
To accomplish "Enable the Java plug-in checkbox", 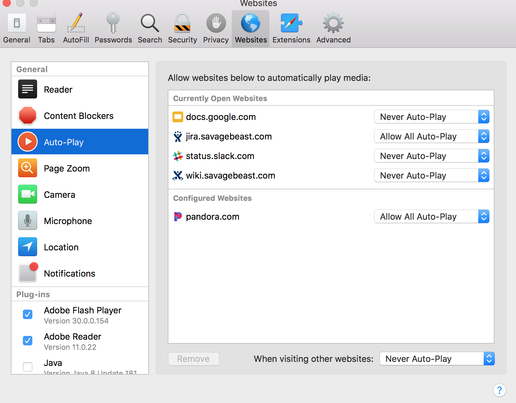I will coord(28,367).
